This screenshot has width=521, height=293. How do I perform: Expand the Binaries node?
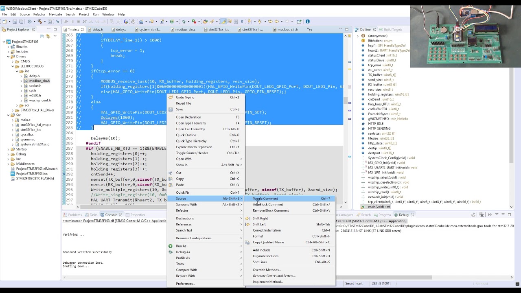tap(8, 47)
